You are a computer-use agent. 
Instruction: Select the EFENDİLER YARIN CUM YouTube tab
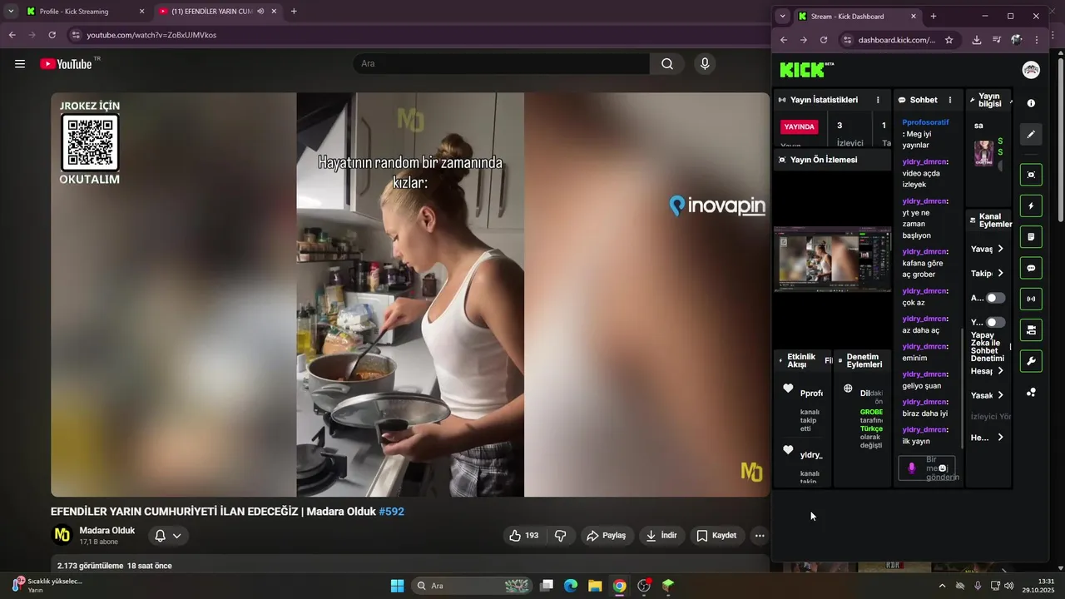click(x=218, y=12)
